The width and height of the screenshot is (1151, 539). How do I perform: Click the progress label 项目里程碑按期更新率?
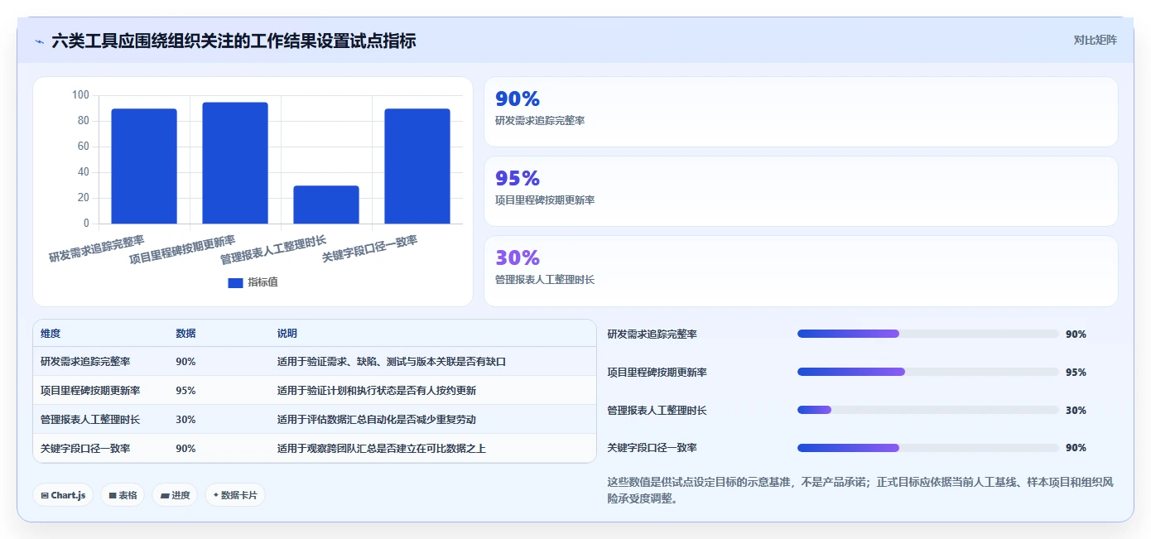pos(657,373)
